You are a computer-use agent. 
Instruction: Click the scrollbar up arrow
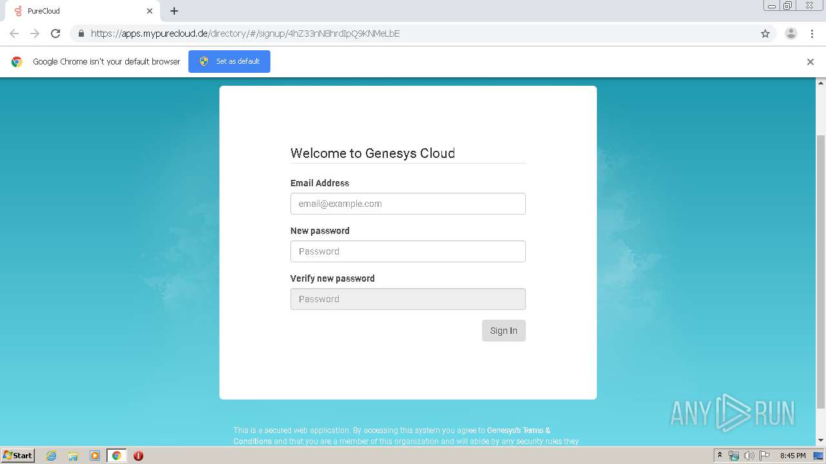pyautogui.click(x=821, y=83)
